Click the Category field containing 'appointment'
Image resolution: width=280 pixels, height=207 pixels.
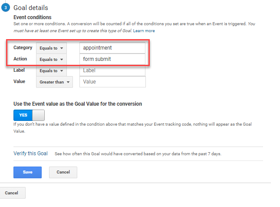(x=112, y=48)
